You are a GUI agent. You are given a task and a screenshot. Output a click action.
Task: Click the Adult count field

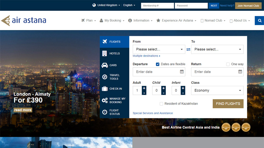tap(137, 90)
